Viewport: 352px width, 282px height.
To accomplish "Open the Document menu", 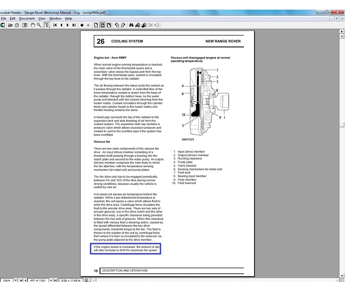I will point(27,18).
